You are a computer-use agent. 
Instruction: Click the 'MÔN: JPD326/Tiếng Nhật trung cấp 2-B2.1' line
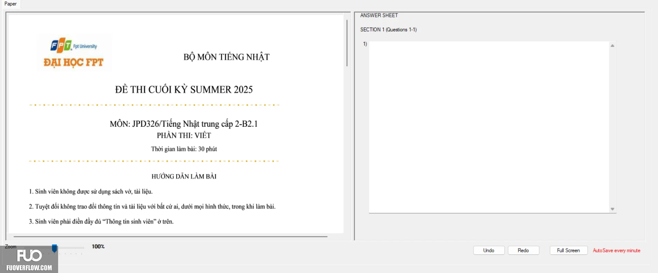click(184, 124)
